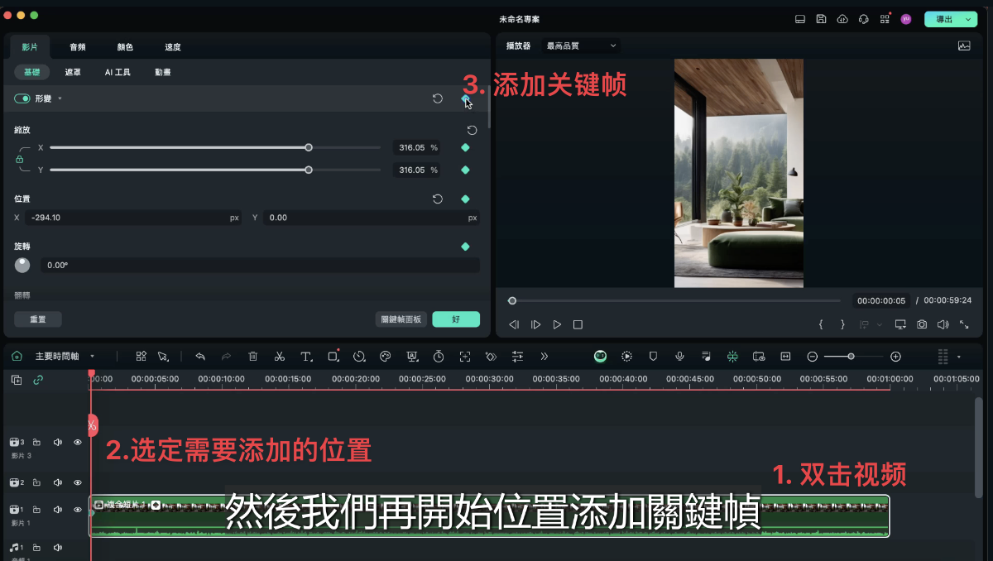Add keyframe for scale Y
This screenshot has width=993, height=561.
click(x=465, y=170)
